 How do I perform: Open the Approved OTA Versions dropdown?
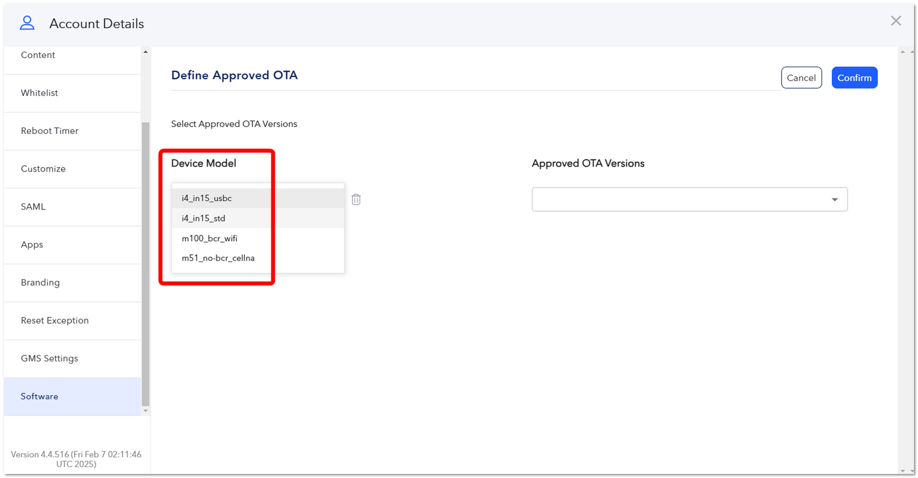(x=689, y=199)
